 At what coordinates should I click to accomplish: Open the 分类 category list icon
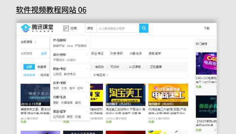(x=66, y=28)
